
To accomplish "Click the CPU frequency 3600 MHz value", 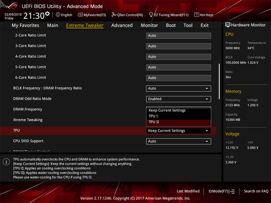I will pyautogui.click(x=233, y=48).
